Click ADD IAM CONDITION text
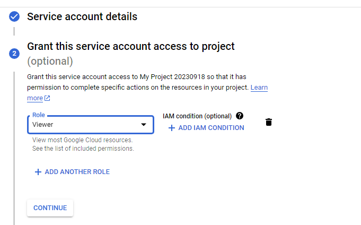Screen dimensions: 361x225 click(211, 128)
